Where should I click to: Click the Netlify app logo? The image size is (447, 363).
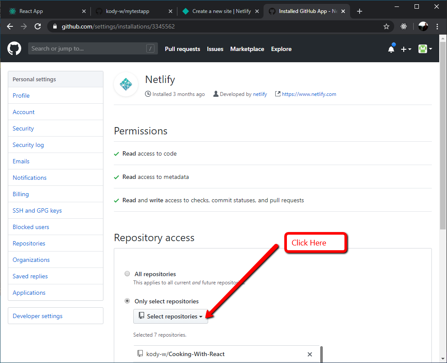[x=126, y=84]
